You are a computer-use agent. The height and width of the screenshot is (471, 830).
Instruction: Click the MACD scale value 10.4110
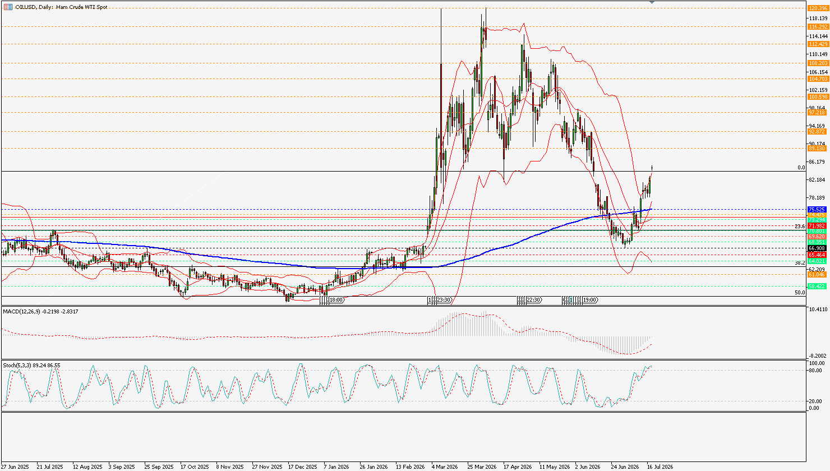tap(818, 309)
